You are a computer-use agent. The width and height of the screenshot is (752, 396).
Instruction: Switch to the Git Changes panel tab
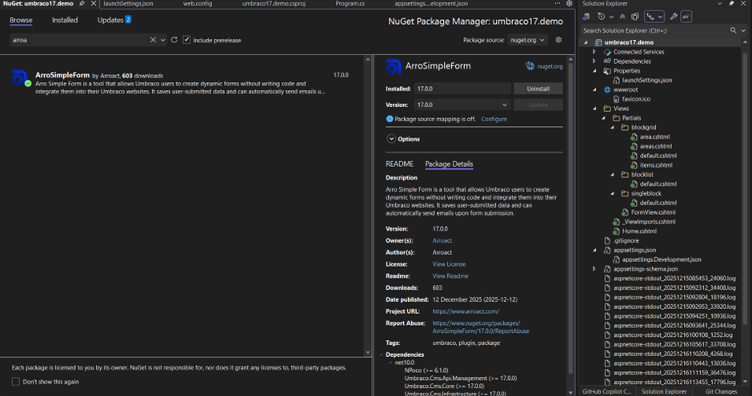[x=721, y=391]
